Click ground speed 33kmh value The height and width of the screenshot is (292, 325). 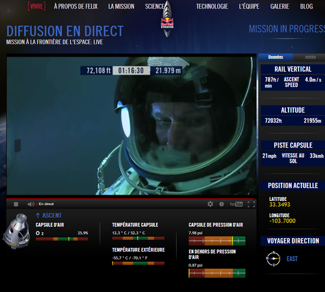317,156
